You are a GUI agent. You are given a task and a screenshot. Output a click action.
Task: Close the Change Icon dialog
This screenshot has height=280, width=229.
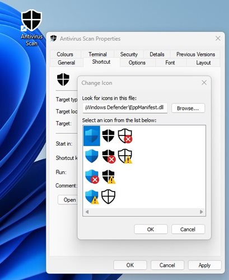tap(204, 83)
